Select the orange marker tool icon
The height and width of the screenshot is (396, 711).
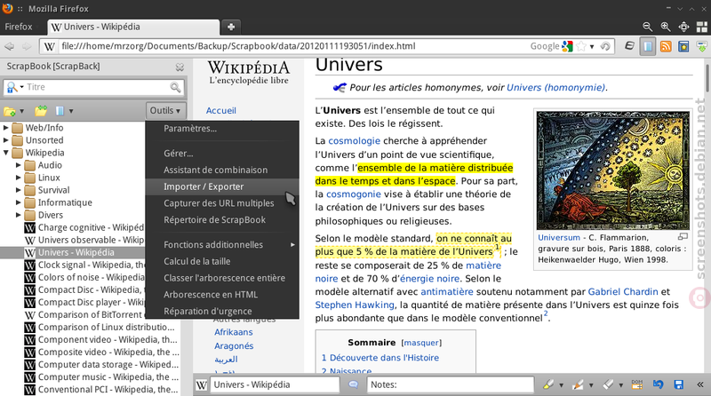click(x=579, y=384)
